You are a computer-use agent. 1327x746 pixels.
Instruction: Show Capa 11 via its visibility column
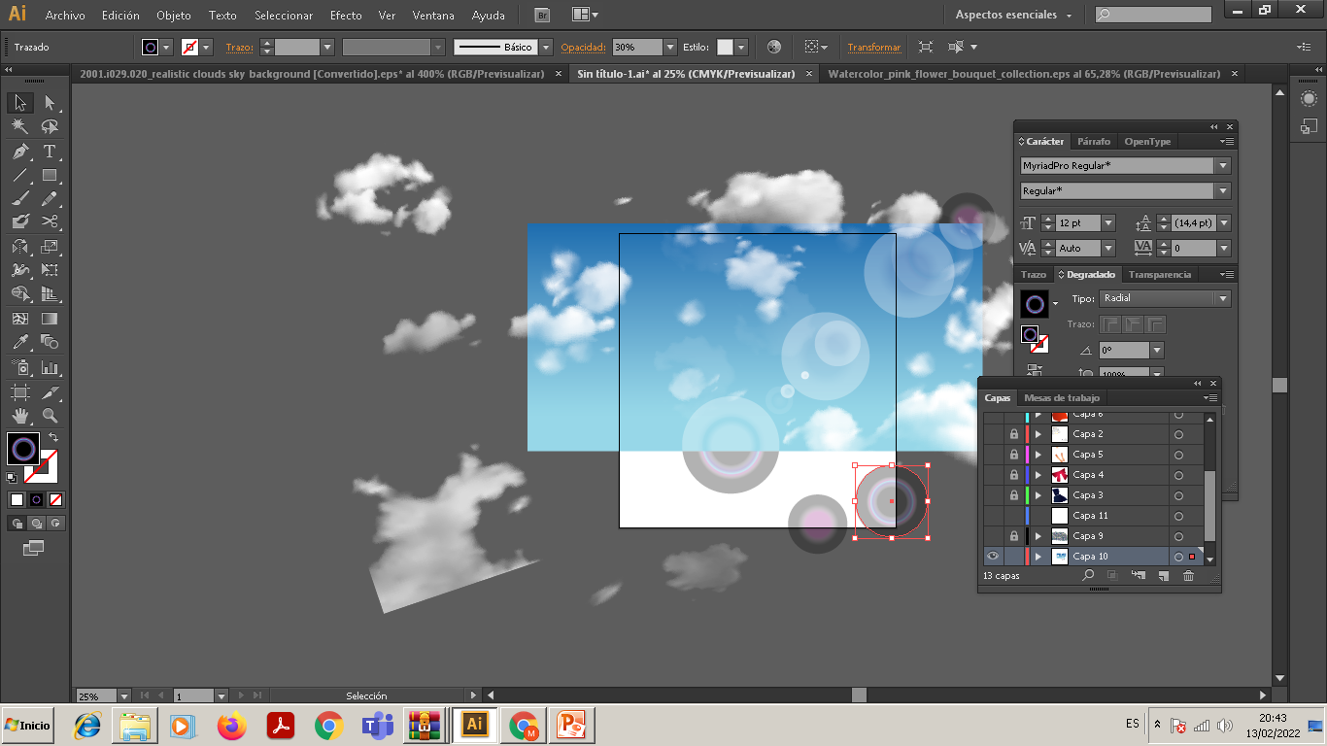(993, 516)
